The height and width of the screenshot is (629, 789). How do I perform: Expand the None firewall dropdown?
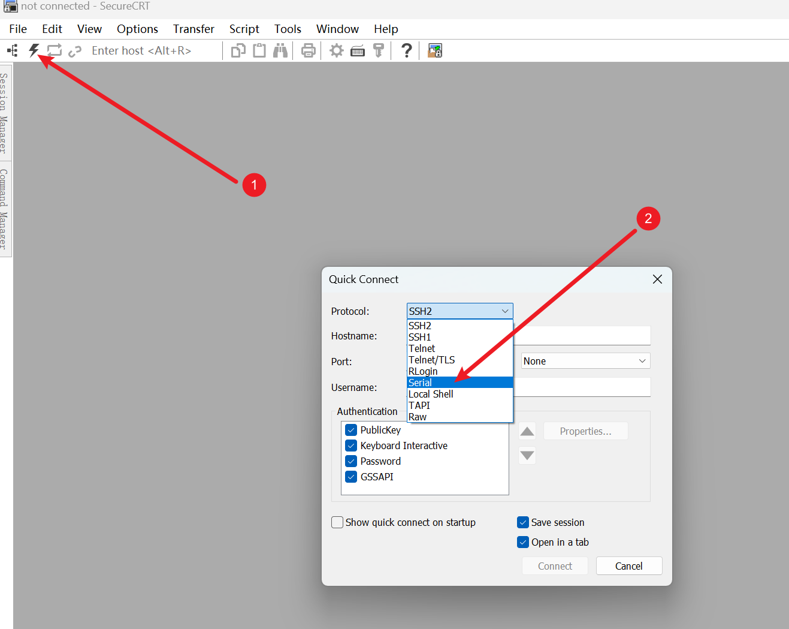click(585, 361)
